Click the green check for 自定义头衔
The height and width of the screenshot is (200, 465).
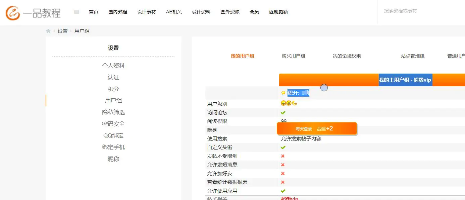(283, 147)
